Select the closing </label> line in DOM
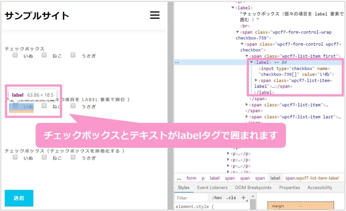This screenshot has height=211, width=346. point(264,93)
